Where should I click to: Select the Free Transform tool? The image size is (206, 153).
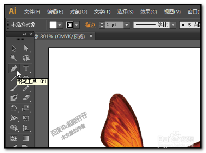pyautogui.click(x=26, y=118)
